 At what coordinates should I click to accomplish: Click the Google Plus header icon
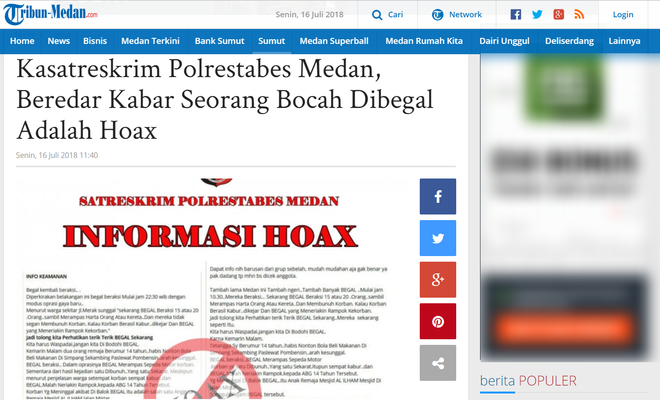click(559, 14)
